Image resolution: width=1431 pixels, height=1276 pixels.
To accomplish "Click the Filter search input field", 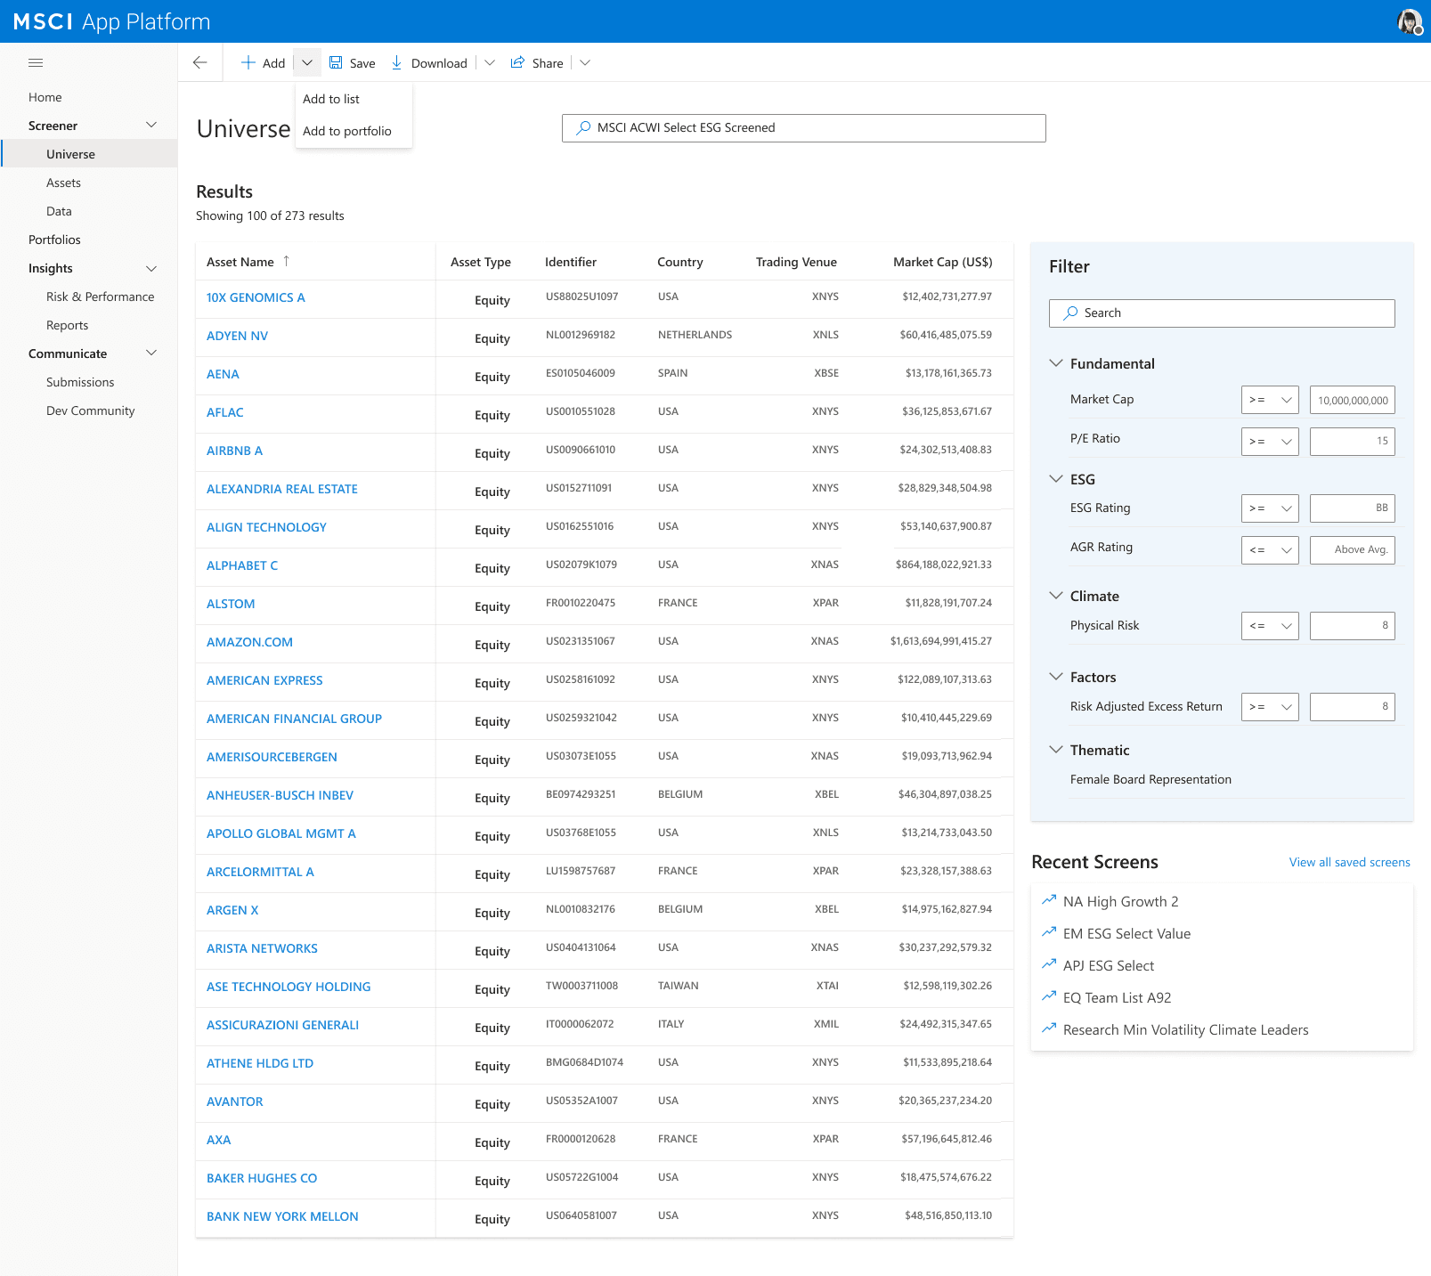I will coord(1222,313).
